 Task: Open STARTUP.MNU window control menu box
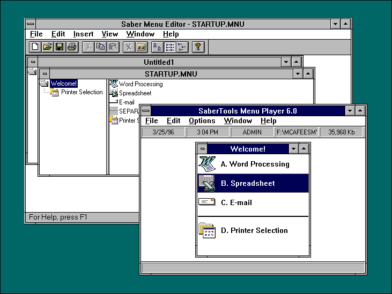45,74
